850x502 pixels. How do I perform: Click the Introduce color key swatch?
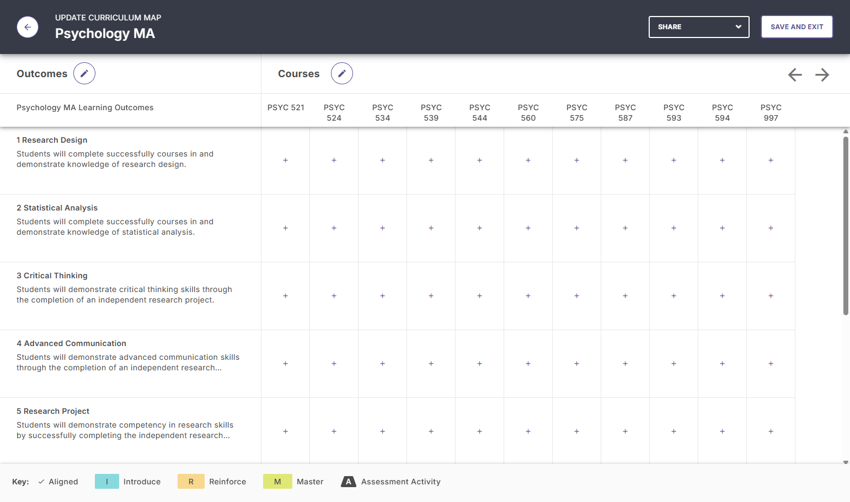click(107, 482)
